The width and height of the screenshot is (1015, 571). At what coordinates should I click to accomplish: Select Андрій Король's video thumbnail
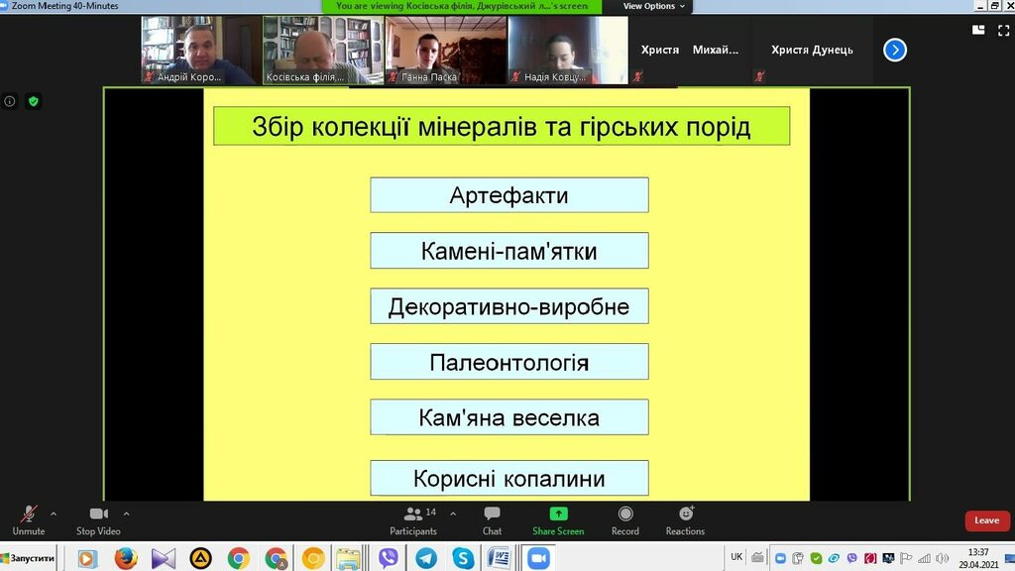199,50
